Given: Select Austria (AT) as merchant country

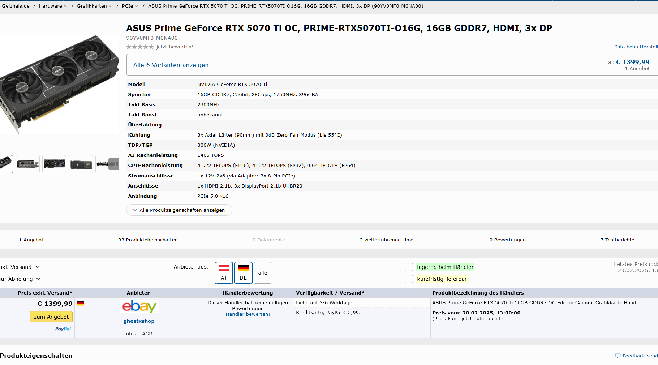Looking at the screenshot, I should click(224, 273).
